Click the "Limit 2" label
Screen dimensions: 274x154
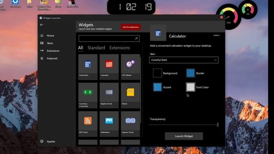[216, 35]
